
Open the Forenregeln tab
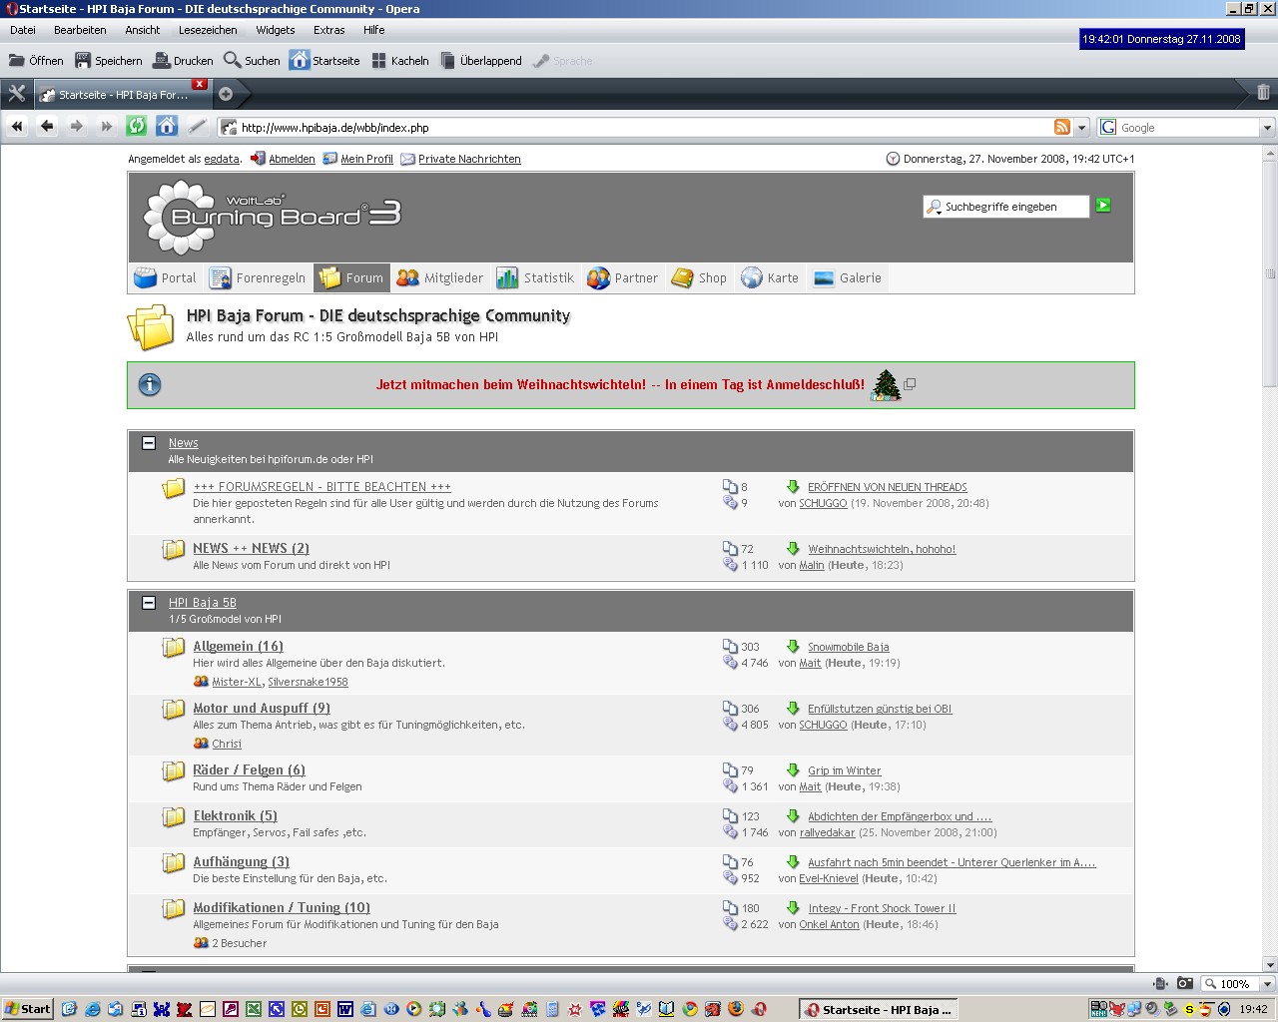point(258,278)
